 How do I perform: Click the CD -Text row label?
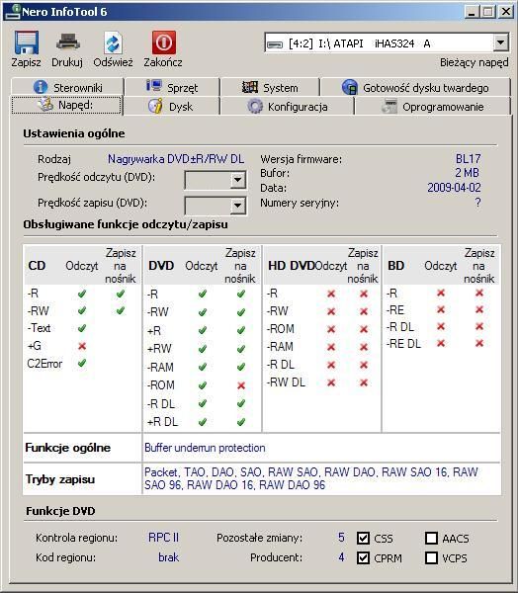click(x=39, y=328)
